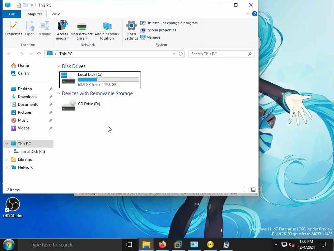This screenshot has height=251, width=334.
Task: Open Properties in the ribbon
Action: pyautogui.click(x=14, y=28)
